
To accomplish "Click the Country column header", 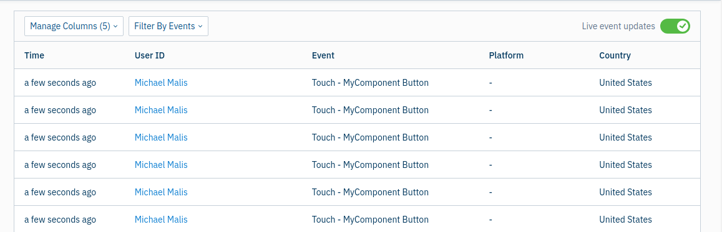I will pos(615,55).
